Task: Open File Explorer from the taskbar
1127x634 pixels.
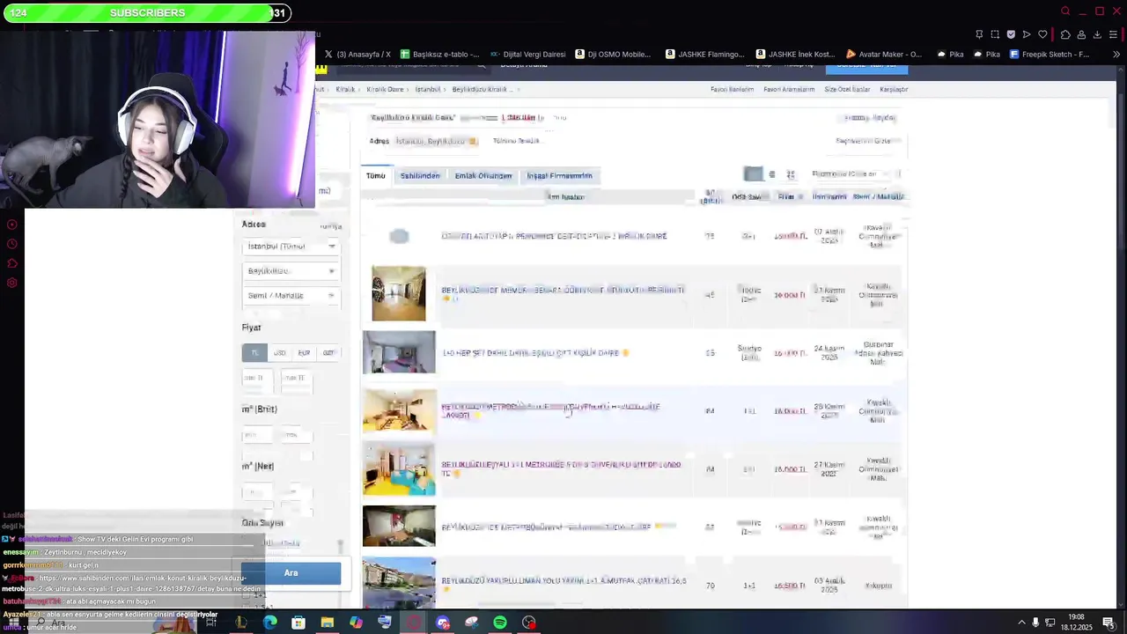Action: coord(328,623)
